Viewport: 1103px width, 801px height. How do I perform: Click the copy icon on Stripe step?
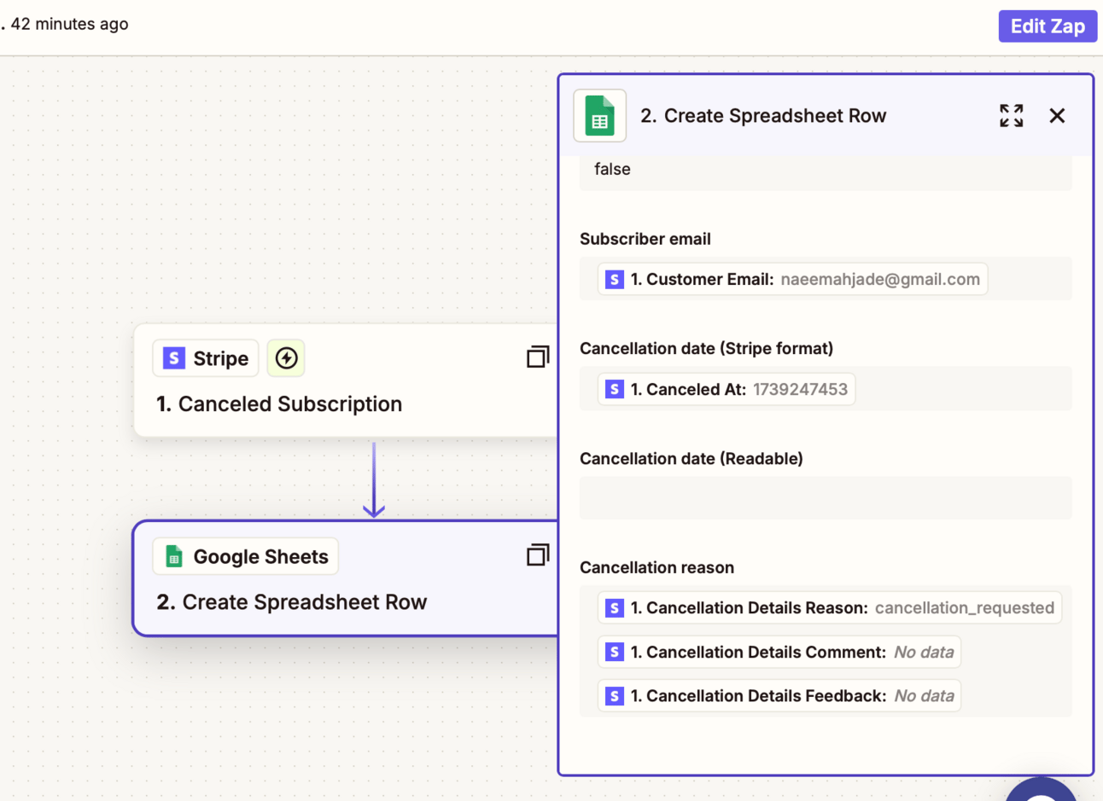click(x=538, y=357)
